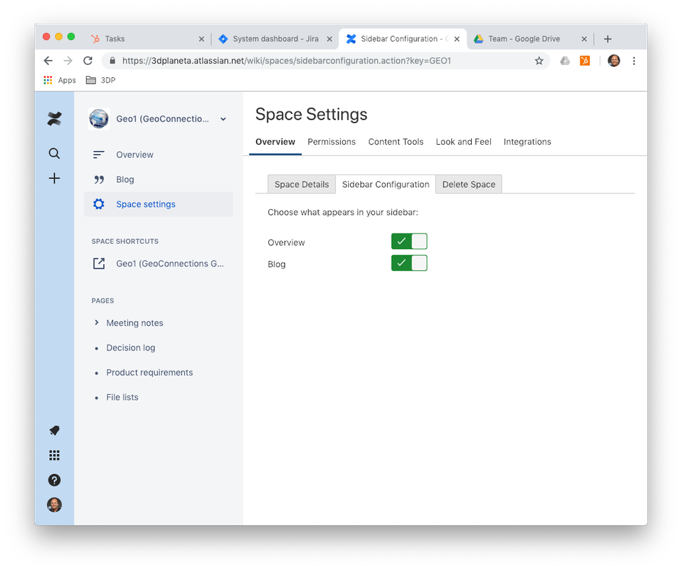Click Space settings in sidebar

[x=158, y=204]
